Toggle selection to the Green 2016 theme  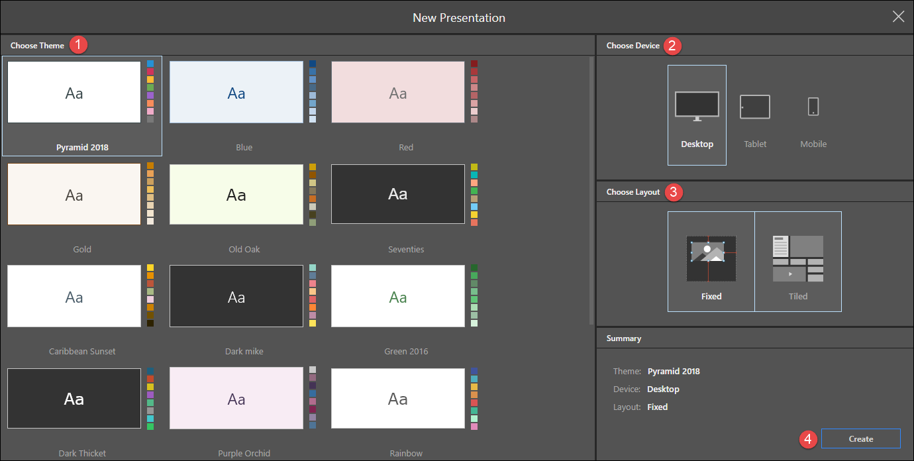[x=397, y=296]
